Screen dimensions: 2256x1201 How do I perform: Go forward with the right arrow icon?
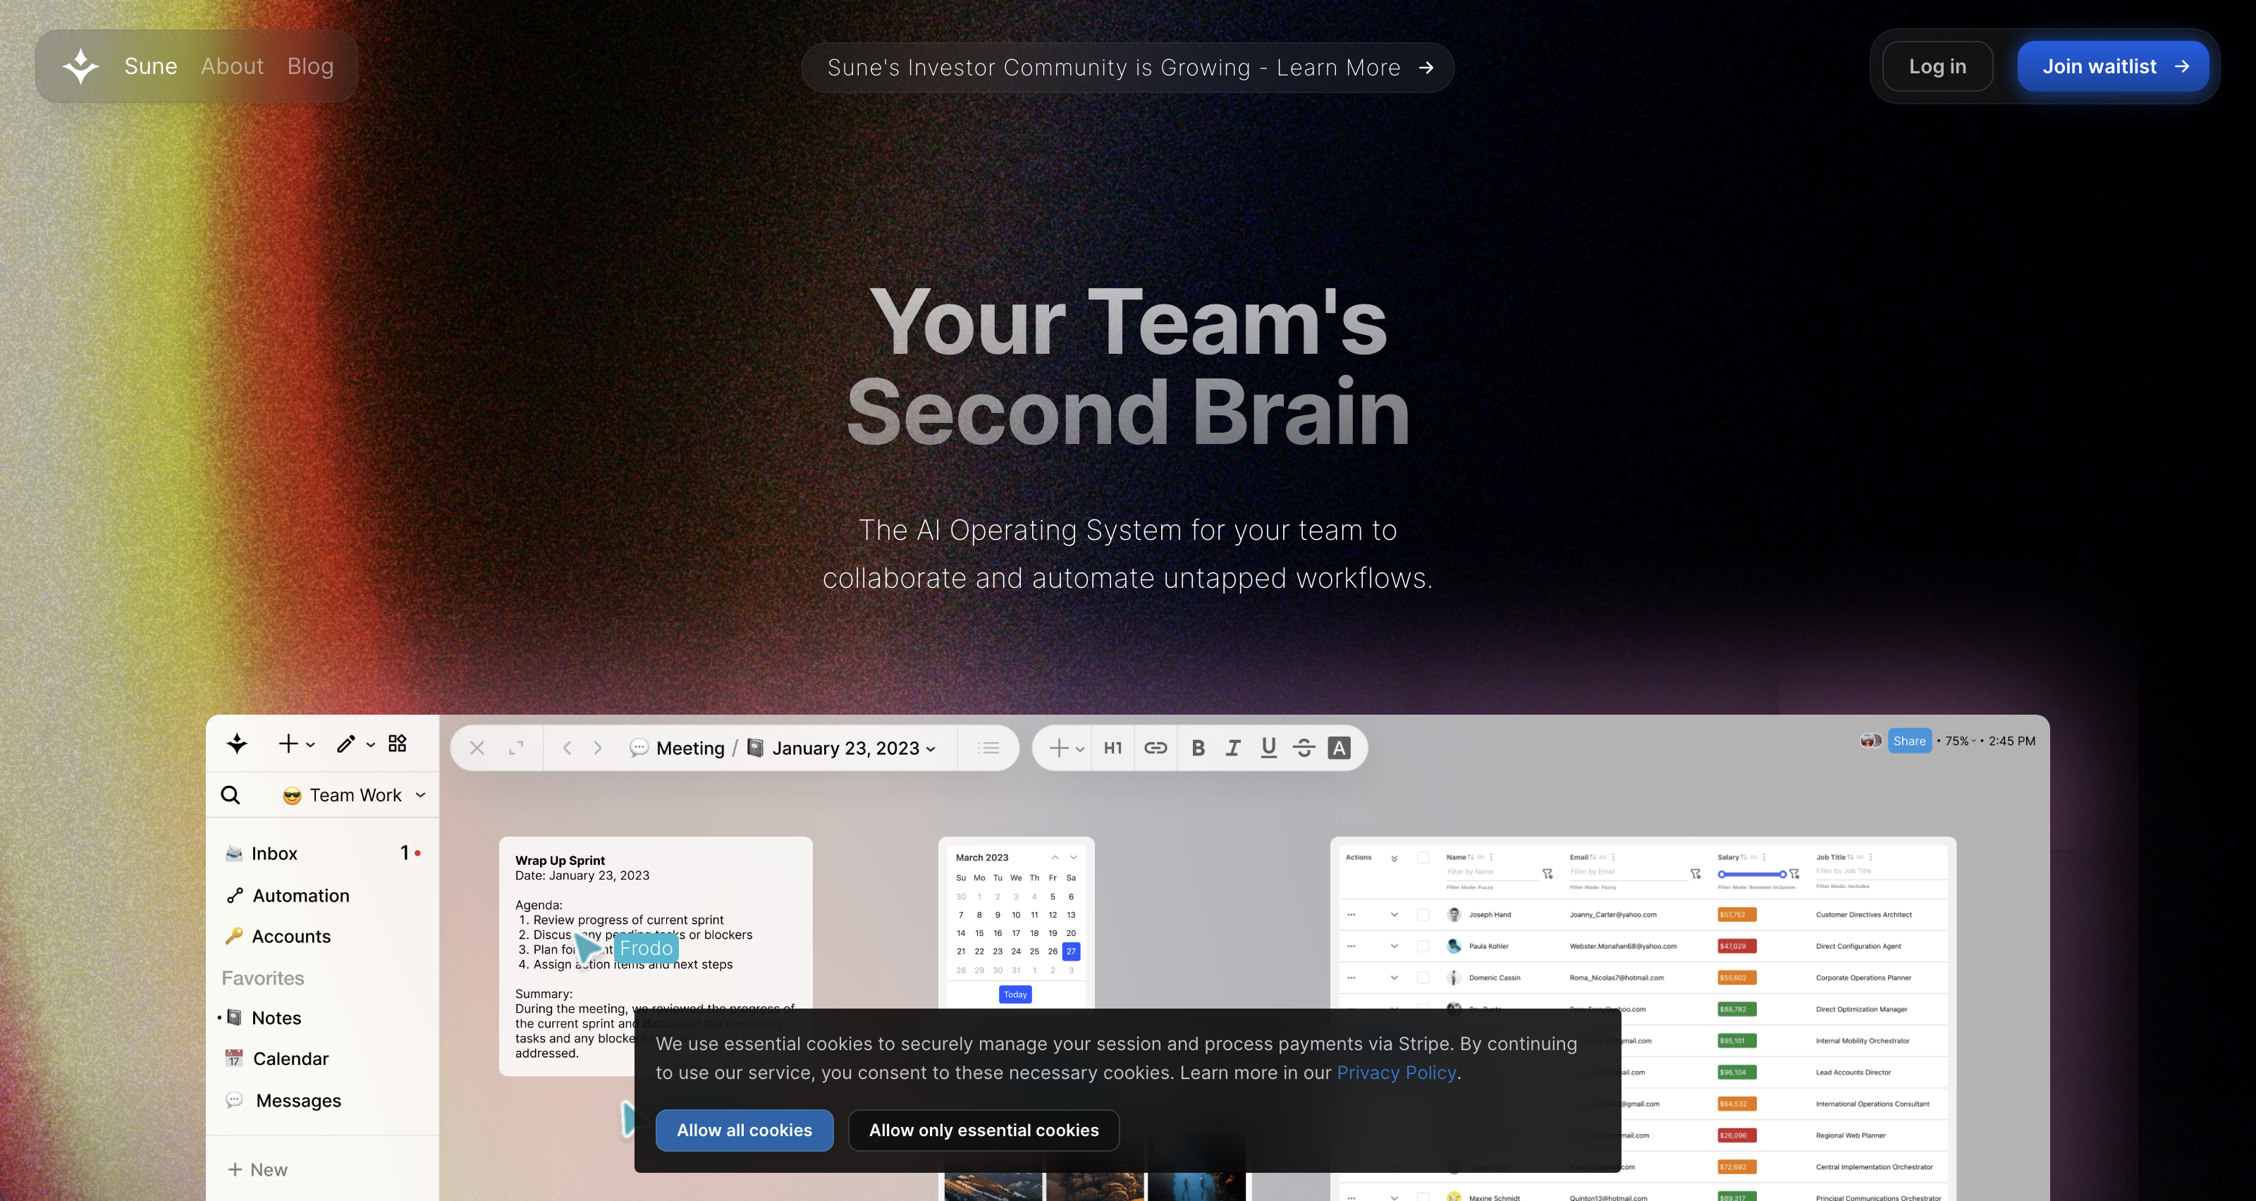[598, 748]
